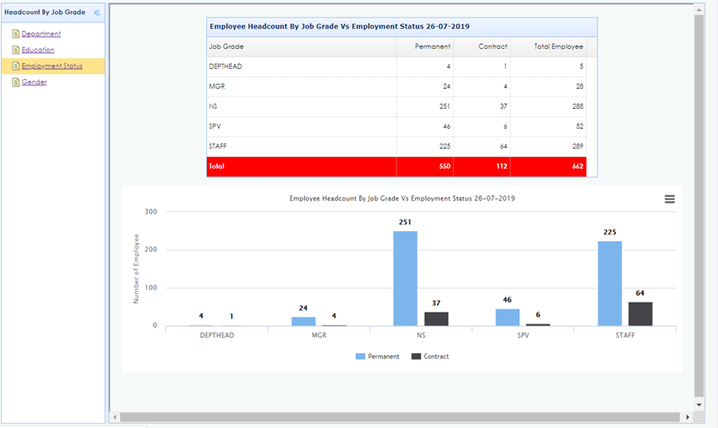Collapse the Headcount By Job Grade panel
Viewport: 718px width, 428px height.
point(96,12)
